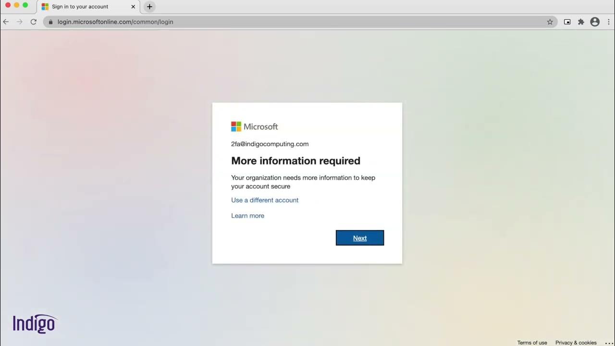Click the address bar URL field

300,22
